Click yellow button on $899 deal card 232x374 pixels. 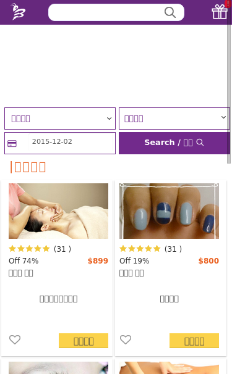[x=84, y=341]
